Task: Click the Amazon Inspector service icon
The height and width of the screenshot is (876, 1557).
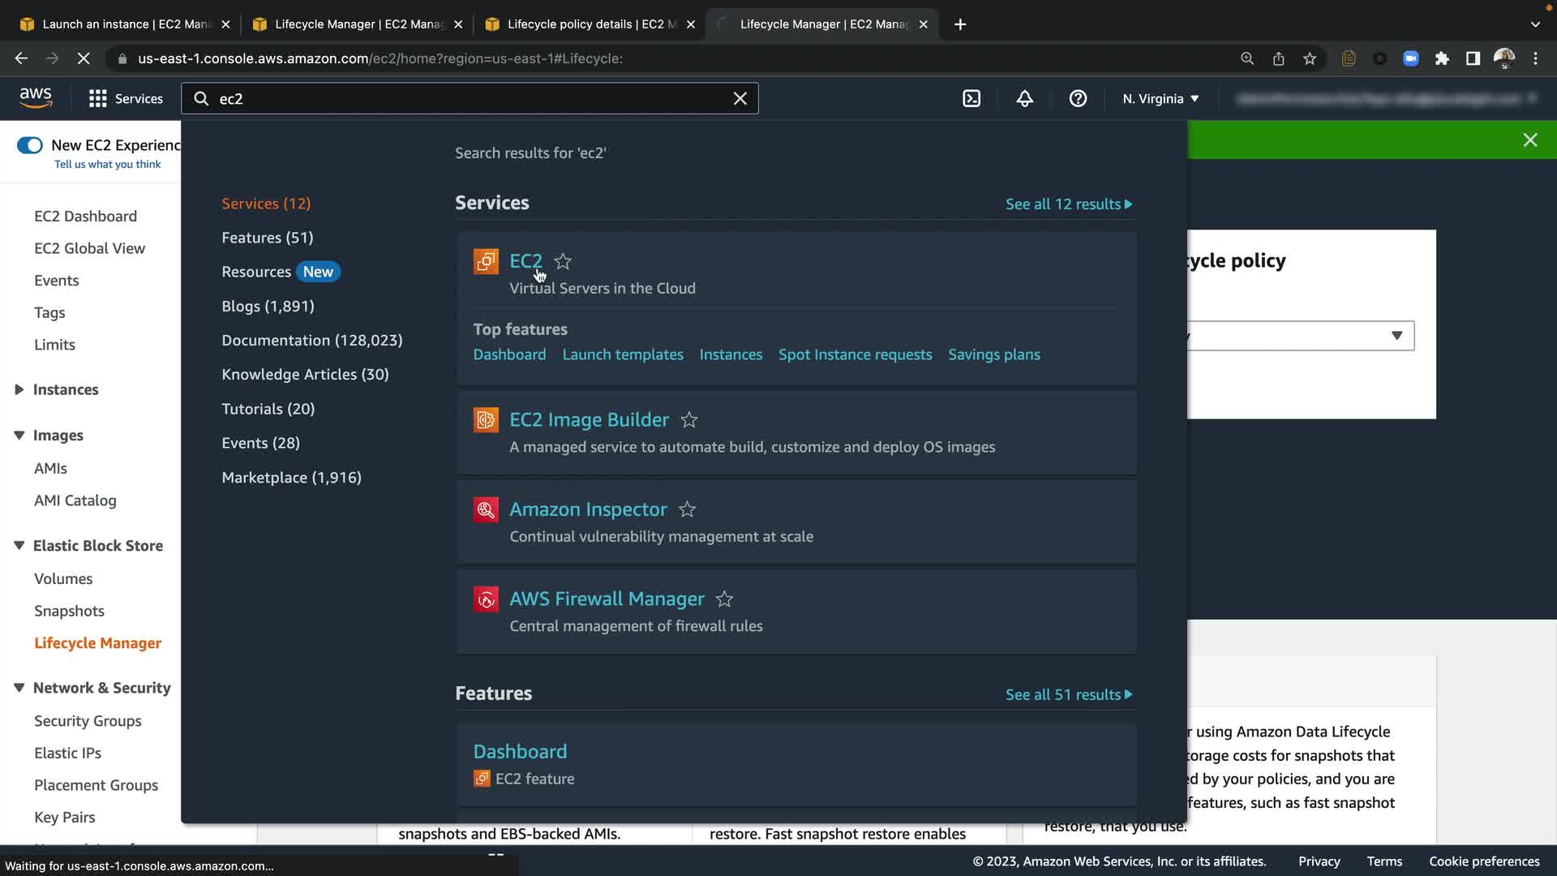Action: coord(486,509)
